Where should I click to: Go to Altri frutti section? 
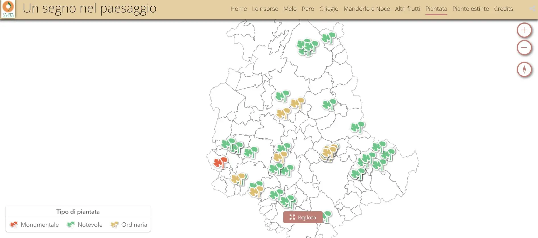407,9
